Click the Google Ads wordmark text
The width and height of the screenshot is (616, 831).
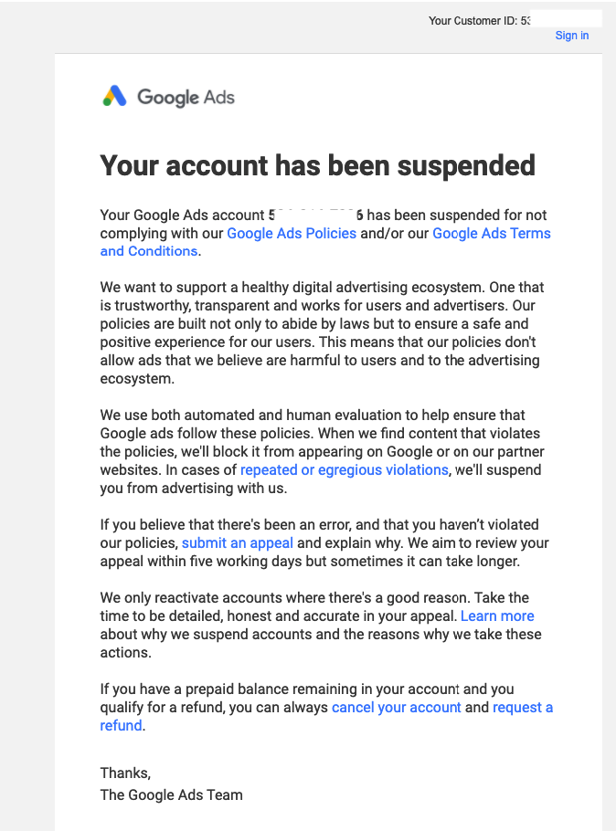[186, 98]
